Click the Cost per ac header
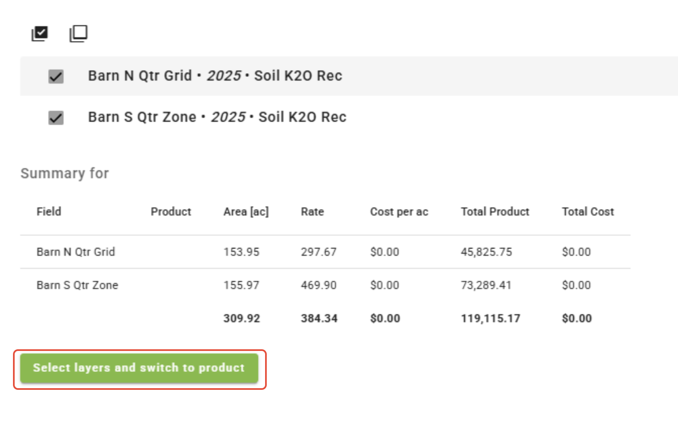The width and height of the screenshot is (678, 430). [x=399, y=212]
